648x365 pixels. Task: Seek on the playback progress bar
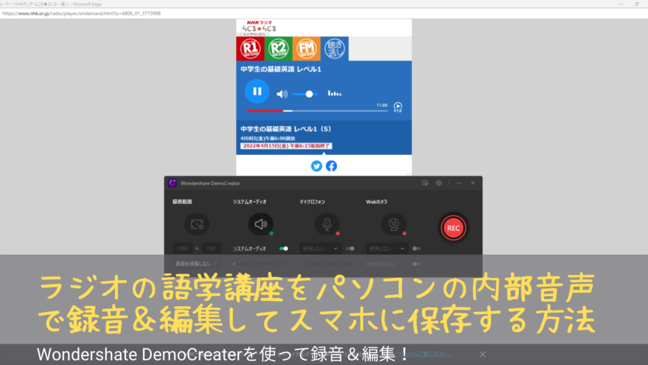(x=316, y=111)
